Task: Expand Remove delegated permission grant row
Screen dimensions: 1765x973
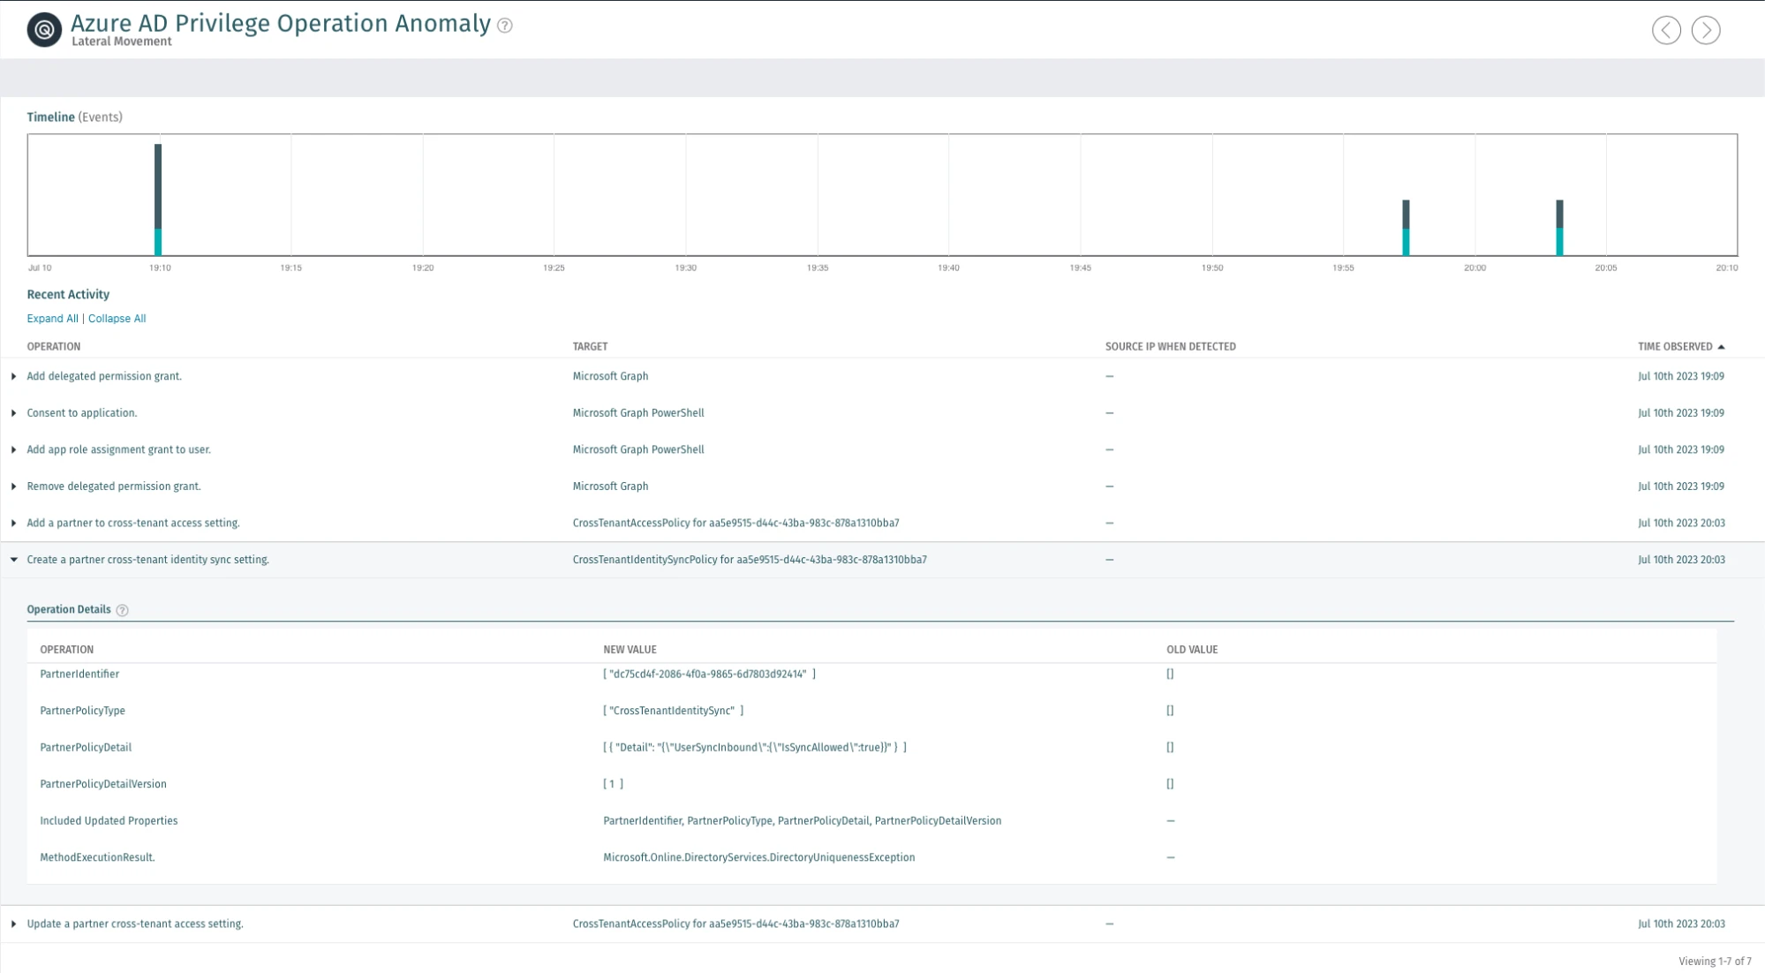Action: [14, 486]
